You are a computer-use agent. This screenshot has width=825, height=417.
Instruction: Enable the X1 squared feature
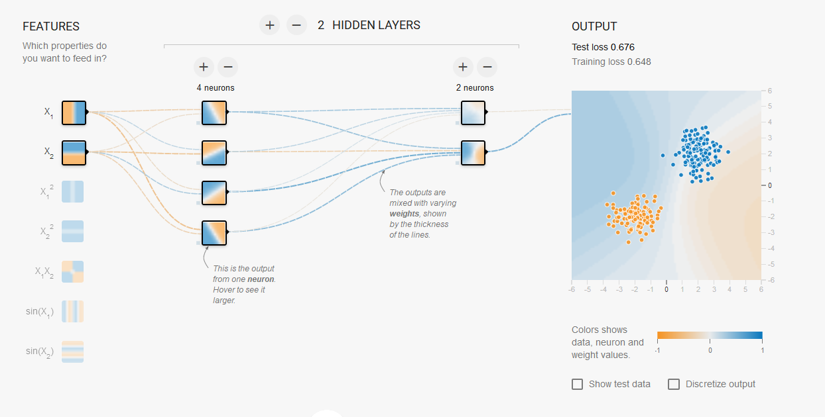(73, 192)
